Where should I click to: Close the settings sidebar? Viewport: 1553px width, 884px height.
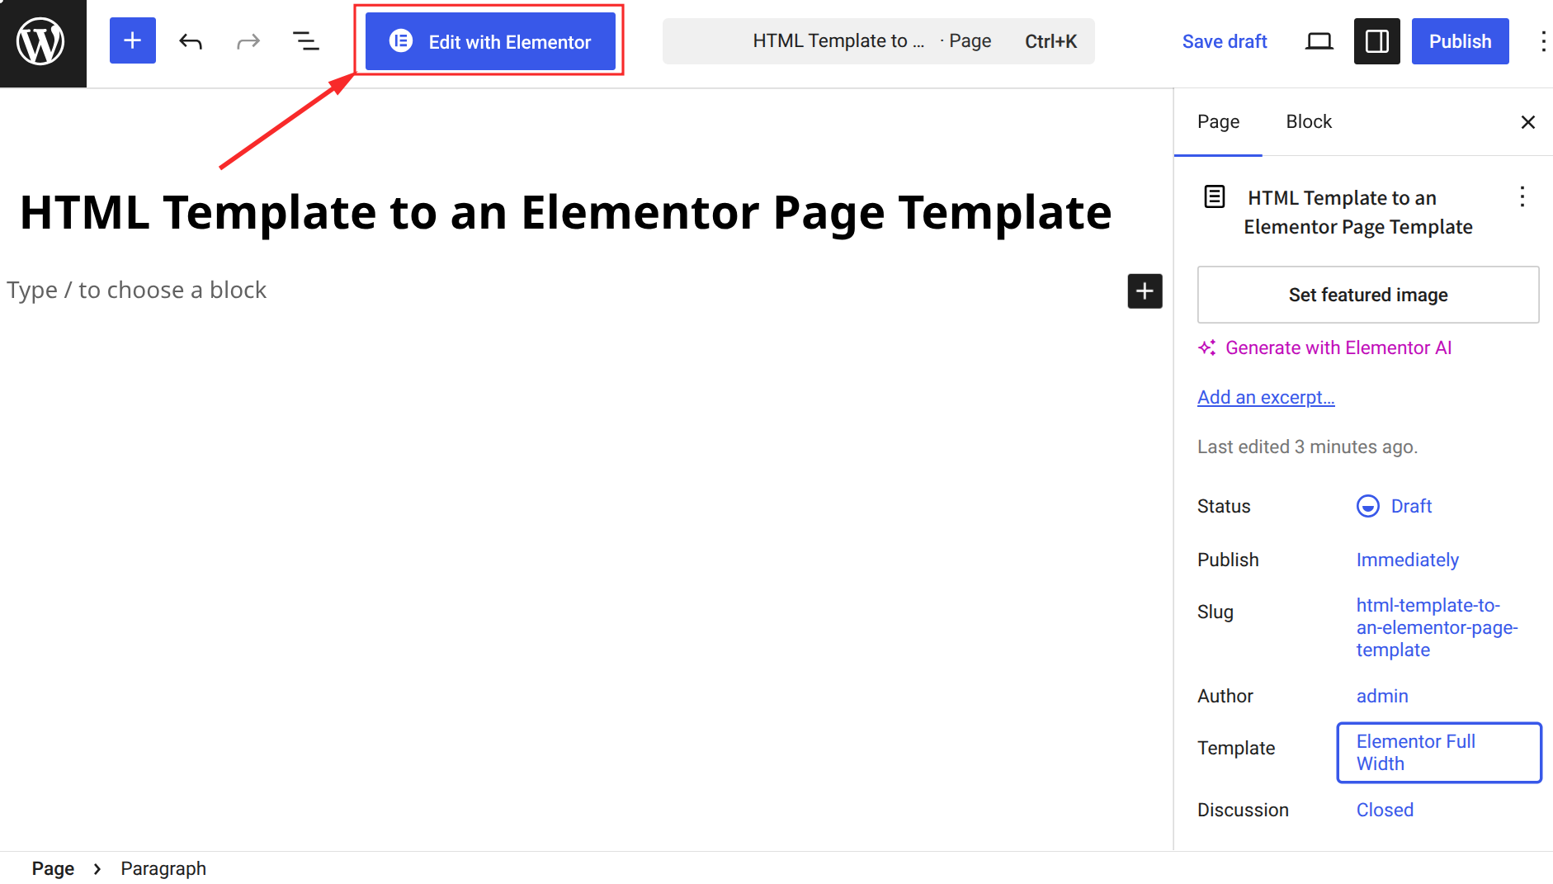[1527, 122]
